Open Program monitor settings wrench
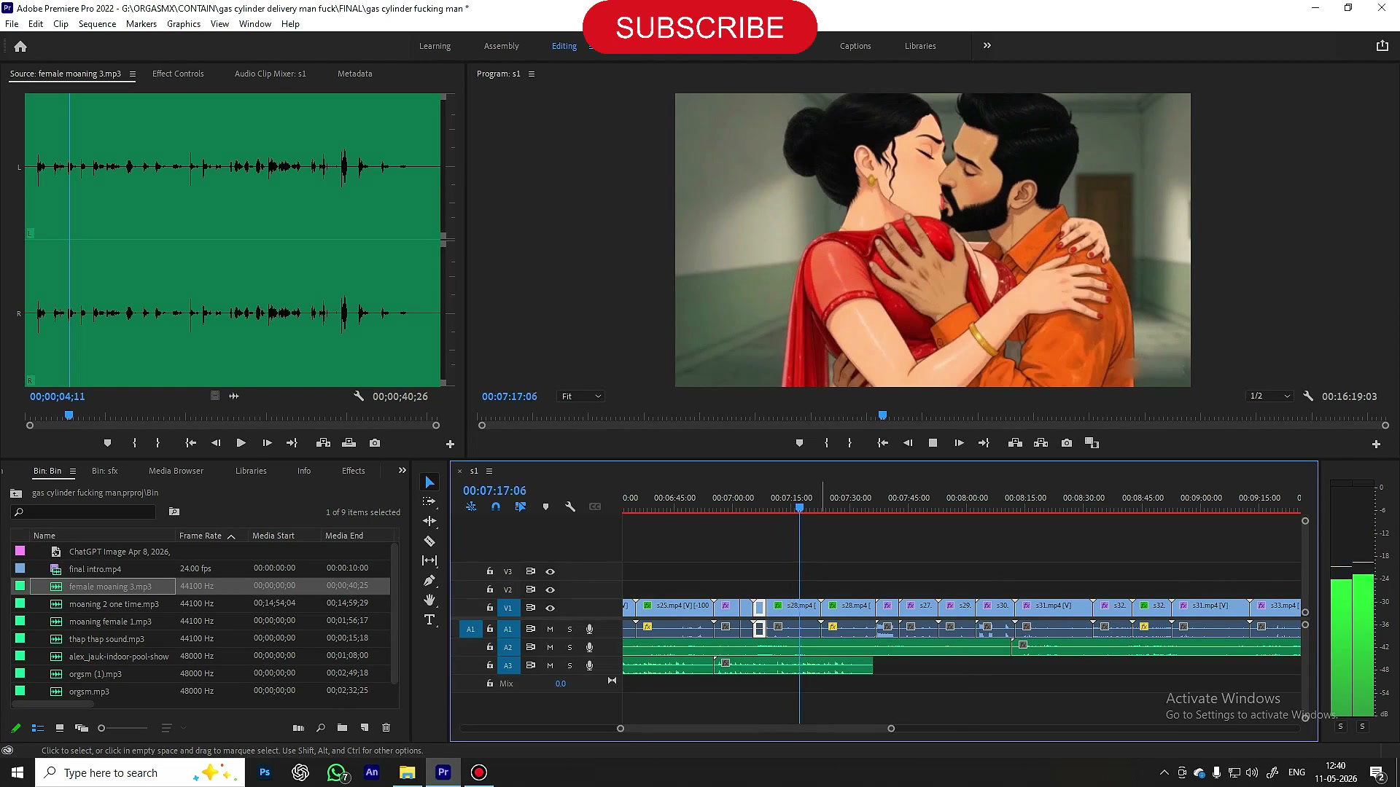The image size is (1400, 787). (x=1308, y=396)
